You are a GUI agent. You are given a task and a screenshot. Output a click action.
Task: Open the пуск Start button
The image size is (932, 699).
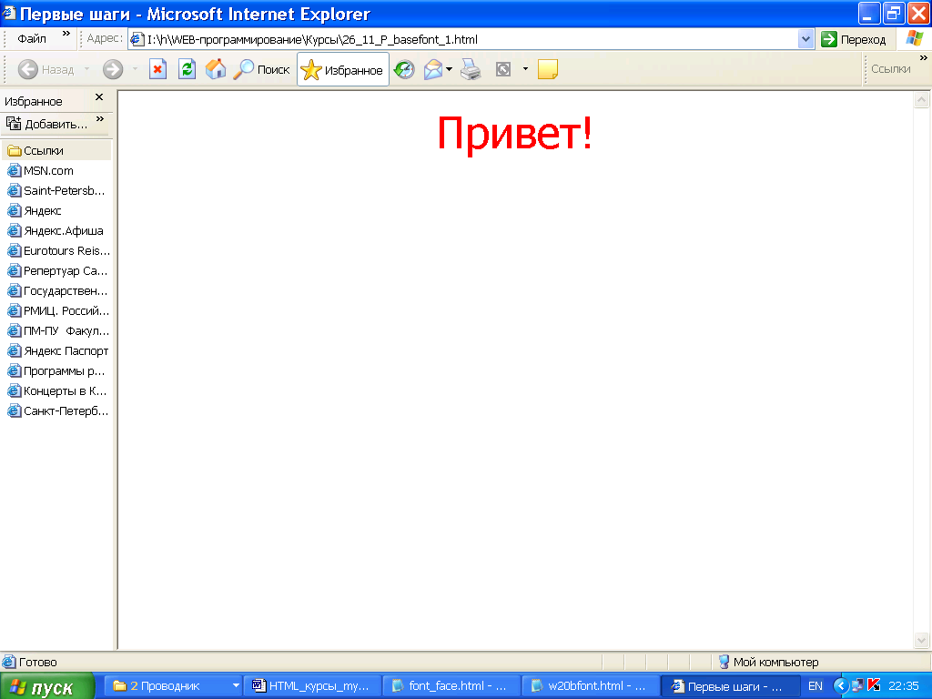(47, 687)
